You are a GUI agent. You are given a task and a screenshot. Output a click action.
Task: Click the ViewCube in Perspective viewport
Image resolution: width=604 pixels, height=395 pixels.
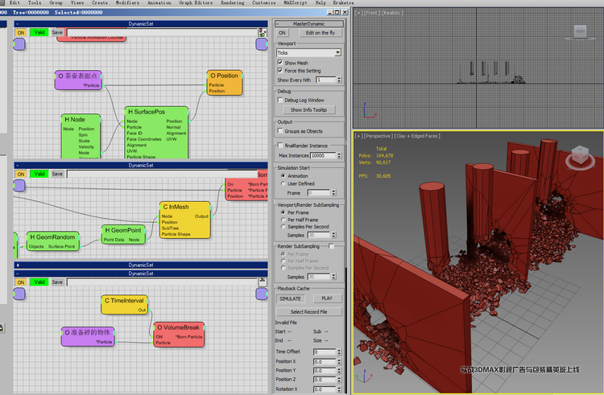(x=580, y=157)
